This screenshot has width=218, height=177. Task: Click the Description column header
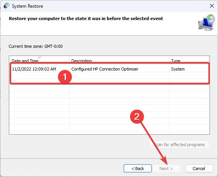pos(119,61)
